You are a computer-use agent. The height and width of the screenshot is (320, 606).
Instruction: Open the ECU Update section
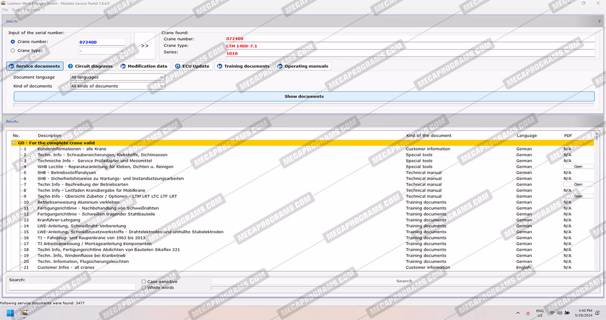[x=192, y=66]
